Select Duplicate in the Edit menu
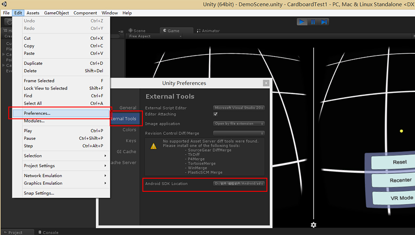Image resolution: width=415 pixels, height=235 pixels. click(61, 63)
